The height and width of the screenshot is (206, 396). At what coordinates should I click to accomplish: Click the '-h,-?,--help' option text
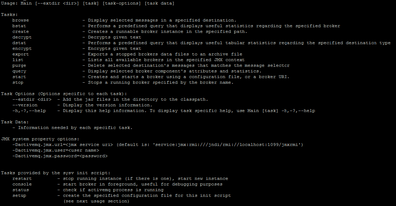29,111
